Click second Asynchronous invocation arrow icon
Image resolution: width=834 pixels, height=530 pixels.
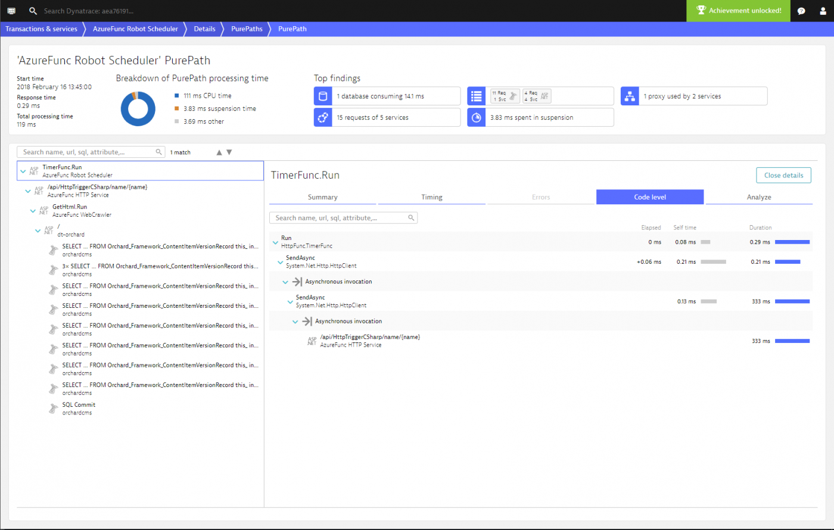tap(307, 321)
